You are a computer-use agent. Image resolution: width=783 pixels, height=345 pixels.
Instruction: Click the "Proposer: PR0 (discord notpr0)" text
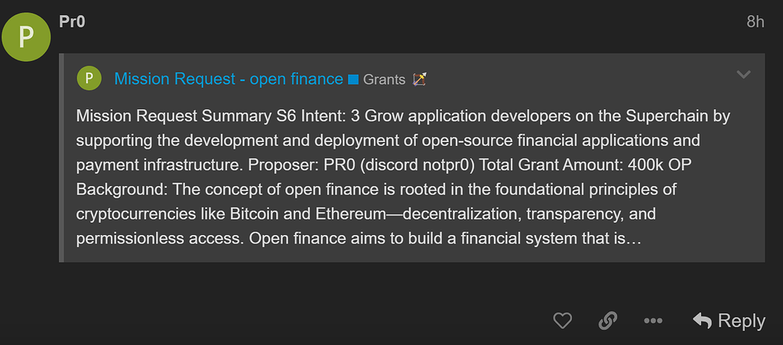tap(395, 165)
